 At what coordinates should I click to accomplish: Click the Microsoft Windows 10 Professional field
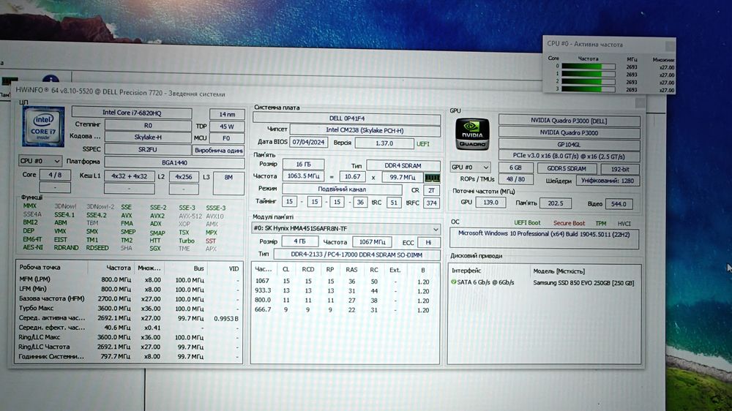coord(544,238)
